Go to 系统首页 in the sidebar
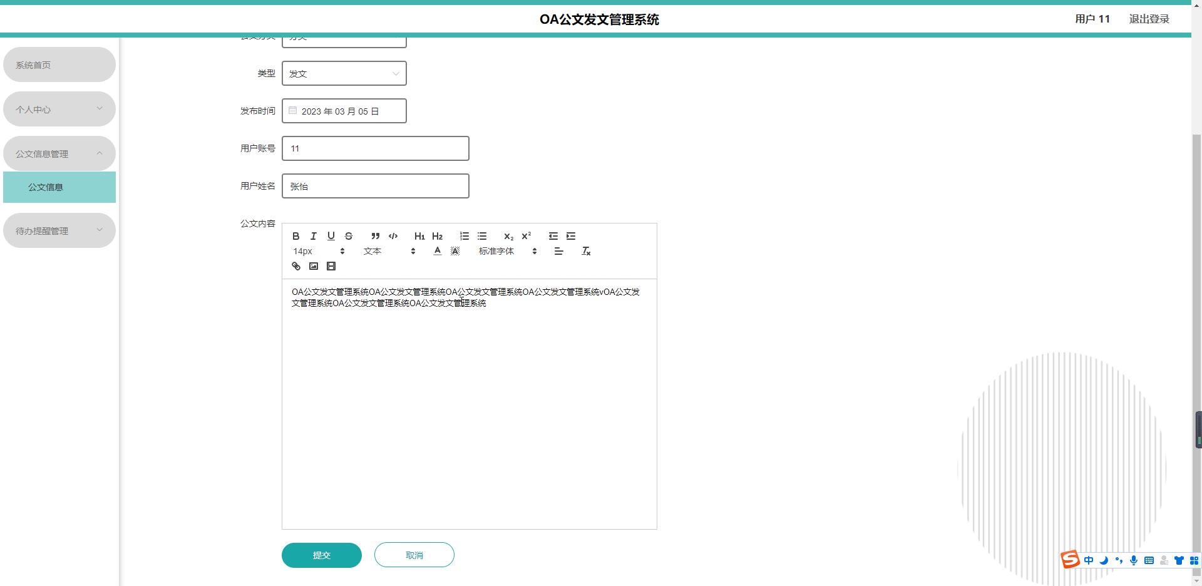Viewport: 1202px width, 586px height. 59,64
